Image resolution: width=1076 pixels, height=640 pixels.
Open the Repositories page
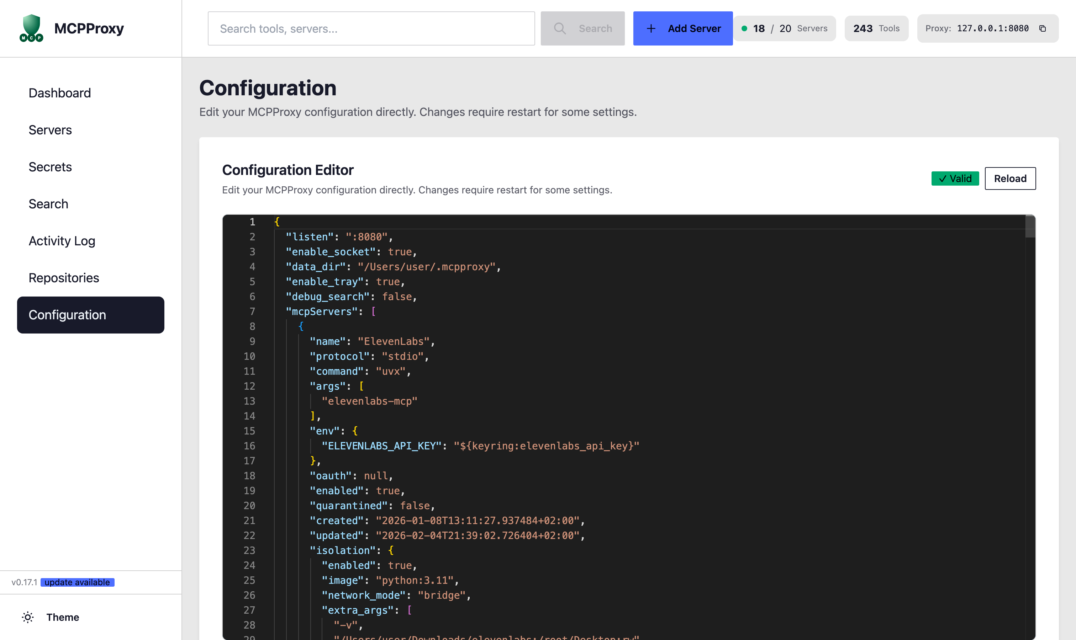coord(64,278)
